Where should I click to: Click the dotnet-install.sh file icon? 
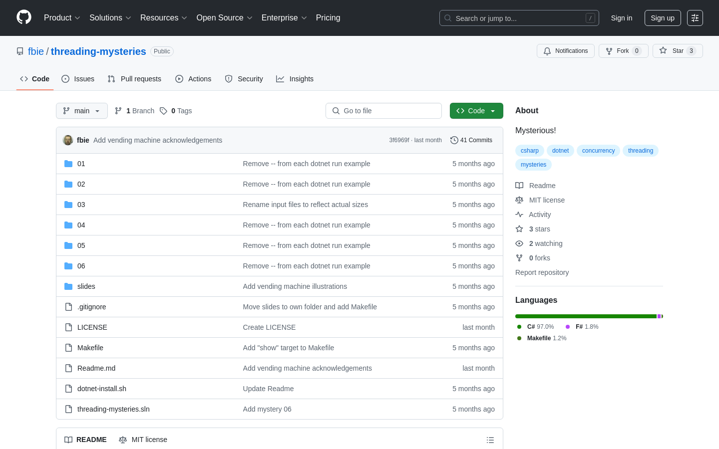(68, 389)
